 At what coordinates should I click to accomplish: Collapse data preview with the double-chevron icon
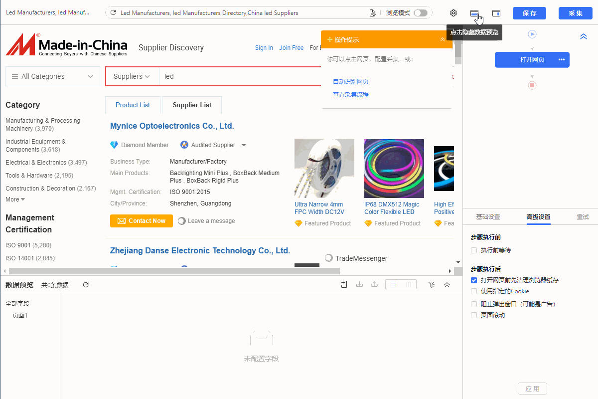(x=447, y=284)
